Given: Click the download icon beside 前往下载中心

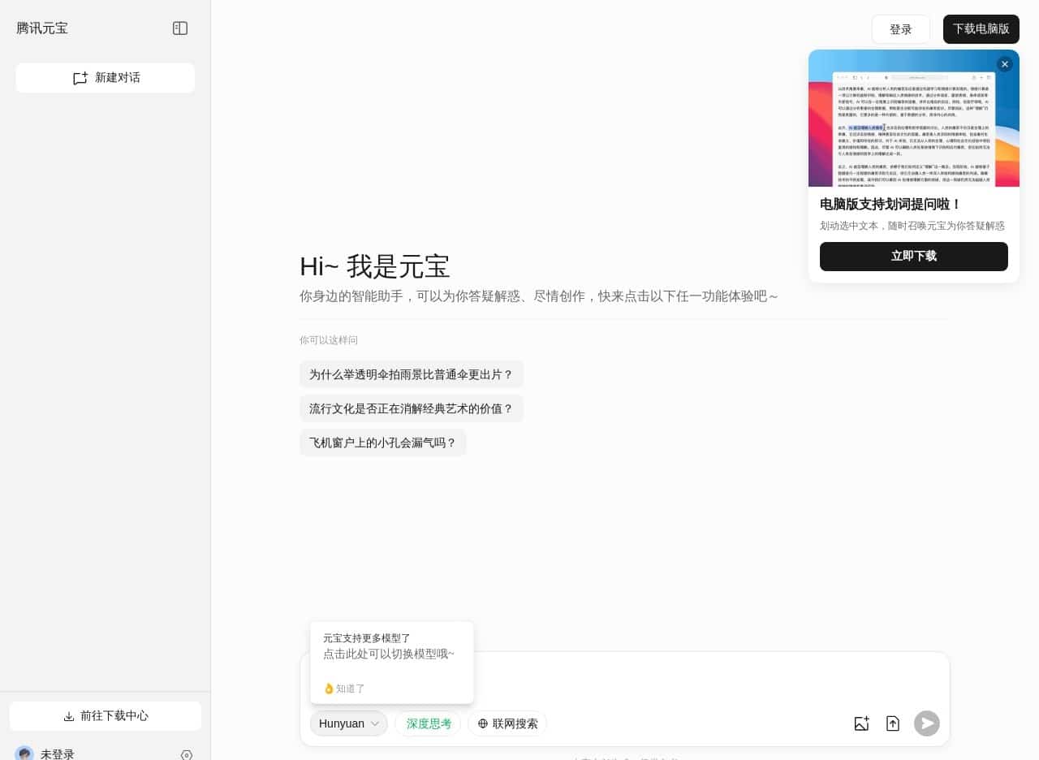Looking at the screenshot, I should (70, 715).
